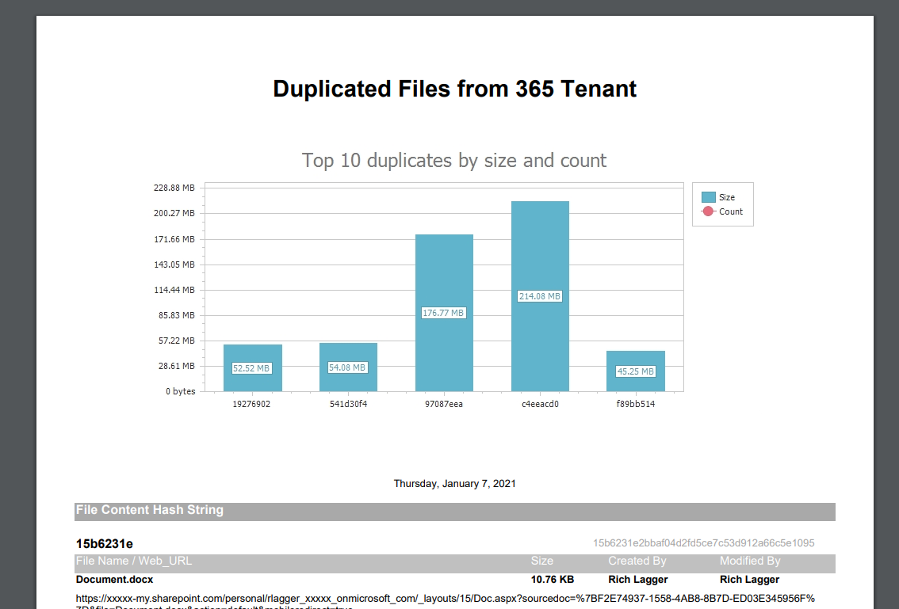Select the tallest bar labeled 214.08 MB
This screenshot has width=899, height=609.
540,293
